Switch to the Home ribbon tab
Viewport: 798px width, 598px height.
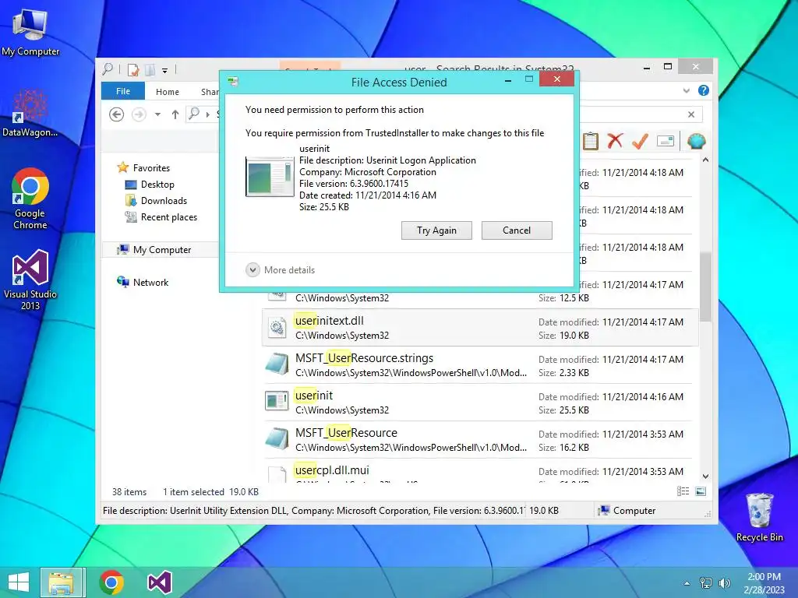point(168,92)
